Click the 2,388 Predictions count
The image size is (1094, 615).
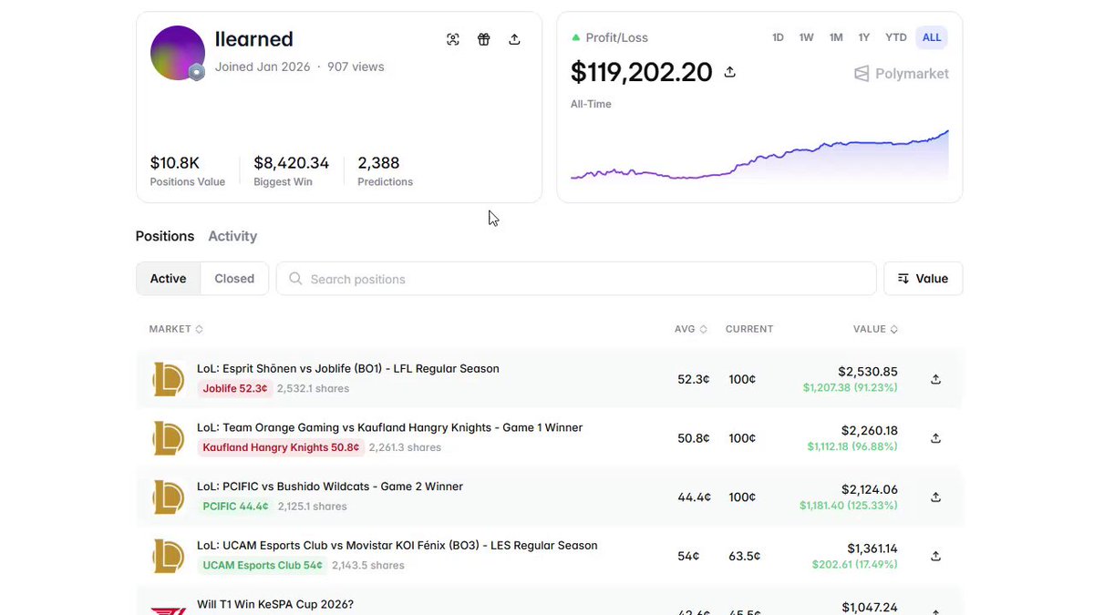378,163
